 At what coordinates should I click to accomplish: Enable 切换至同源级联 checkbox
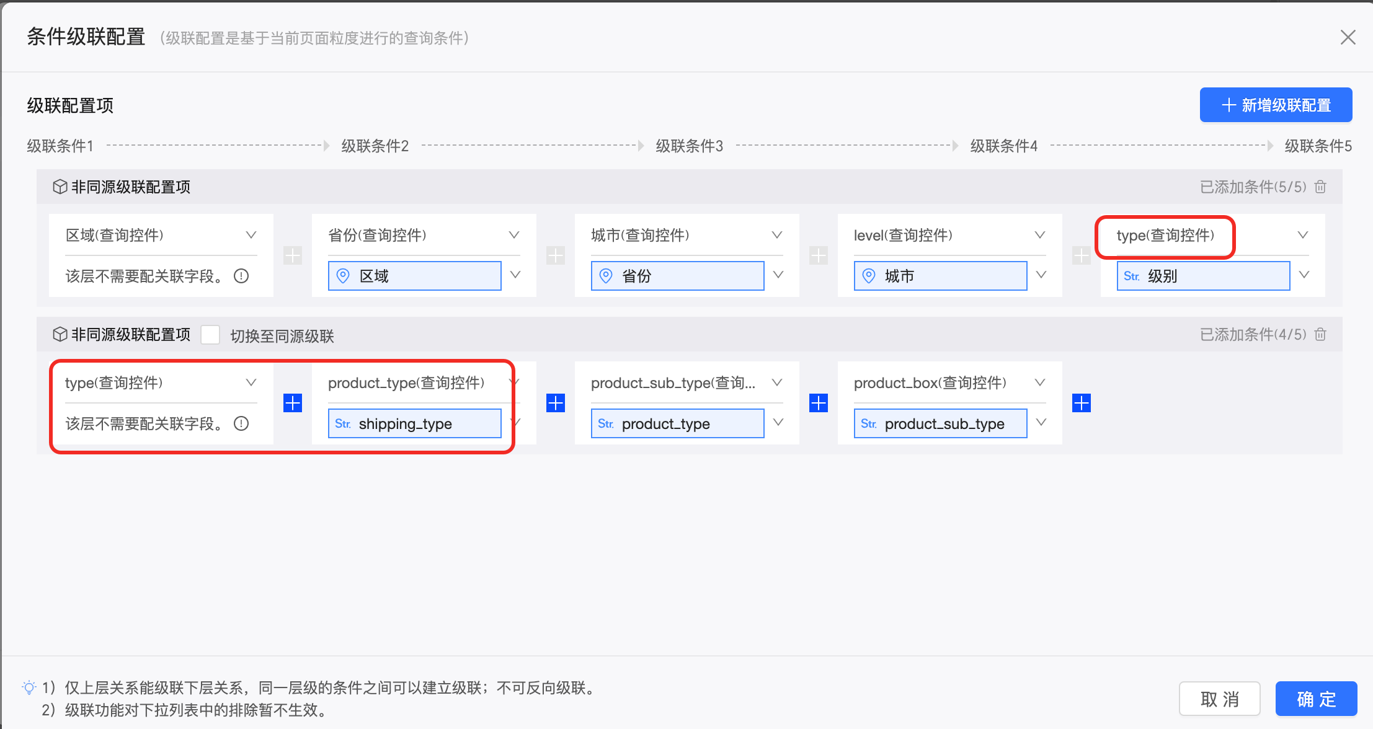pos(211,335)
